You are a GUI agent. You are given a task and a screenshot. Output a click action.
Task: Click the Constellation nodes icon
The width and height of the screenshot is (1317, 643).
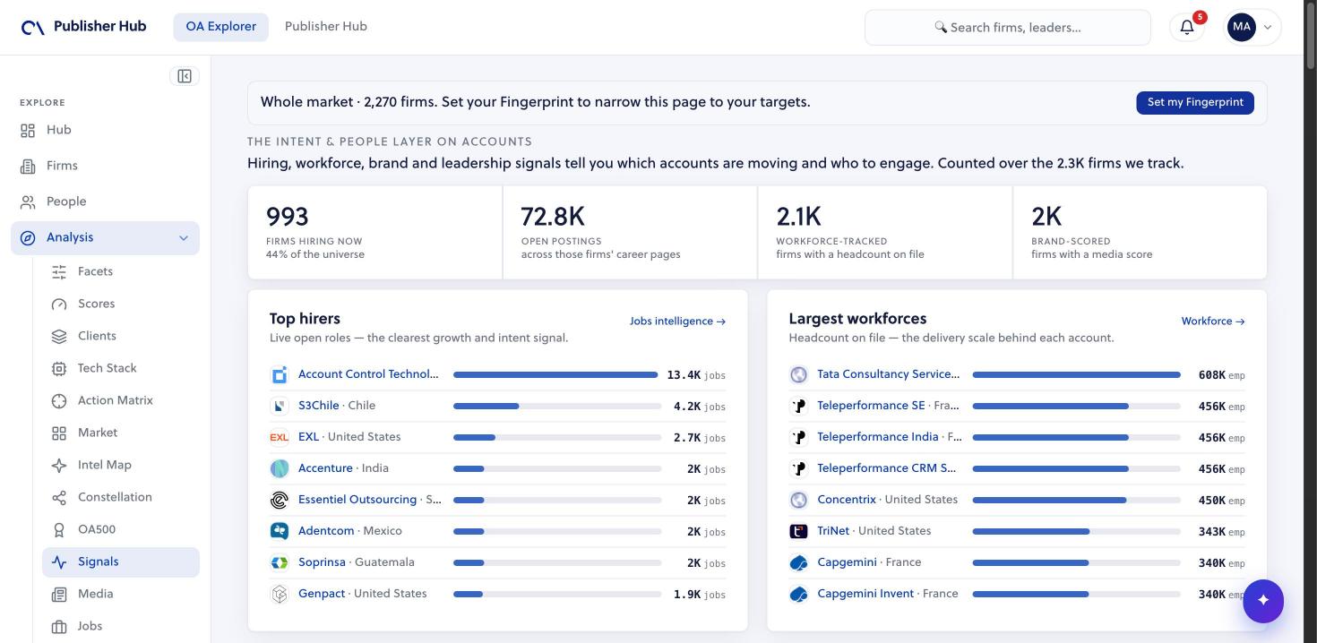pyautogui.click(x=59, y=497)
